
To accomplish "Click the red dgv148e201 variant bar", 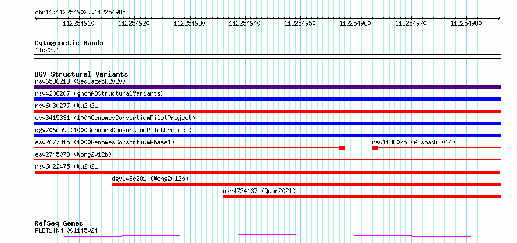I will (x=306, y=184).
